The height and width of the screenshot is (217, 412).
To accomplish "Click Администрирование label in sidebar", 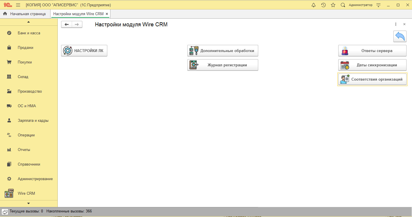I will [35, 179].
